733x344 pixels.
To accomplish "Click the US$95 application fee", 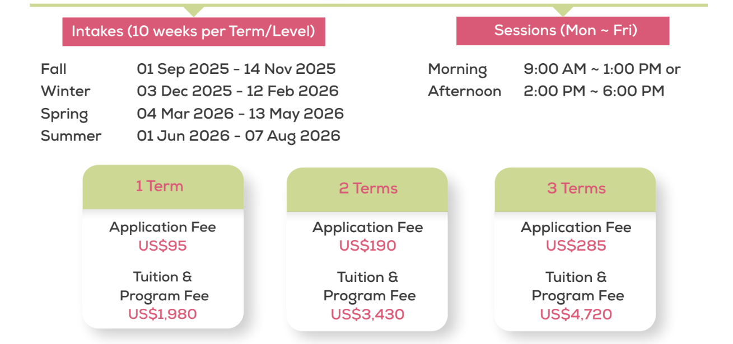I will click(162, 246).
